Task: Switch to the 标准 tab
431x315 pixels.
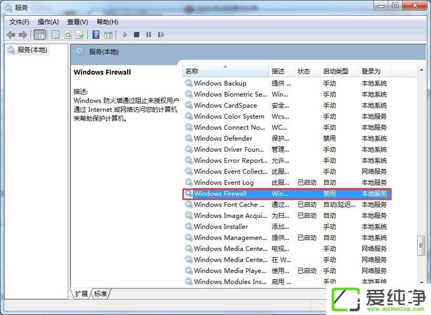Action: 100,294
